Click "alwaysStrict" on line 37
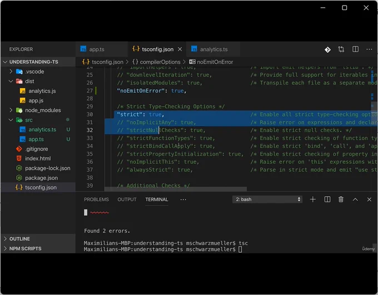 point(150,169)
